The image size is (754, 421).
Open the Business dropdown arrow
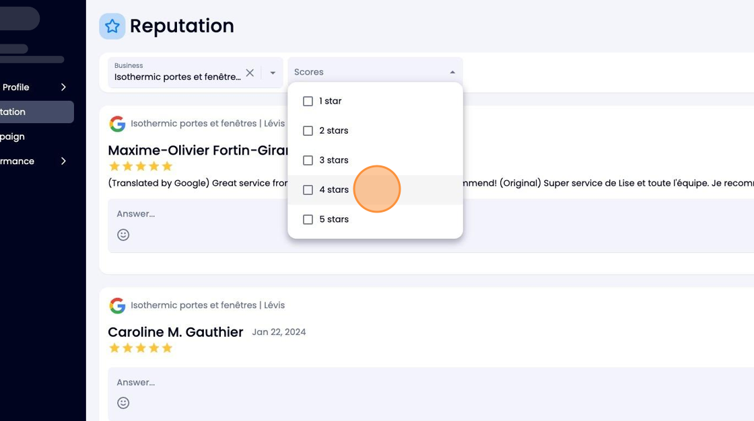pyautogui.click(x=273, y=73)
